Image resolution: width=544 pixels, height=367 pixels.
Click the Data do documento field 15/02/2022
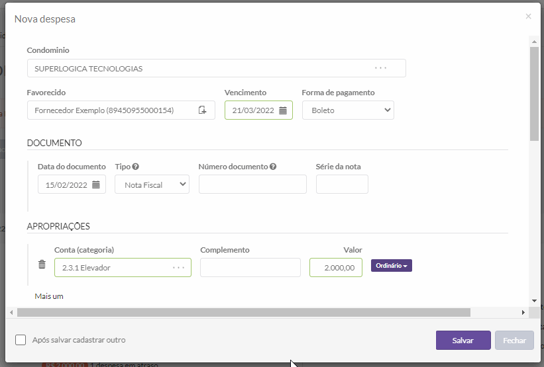72,184
